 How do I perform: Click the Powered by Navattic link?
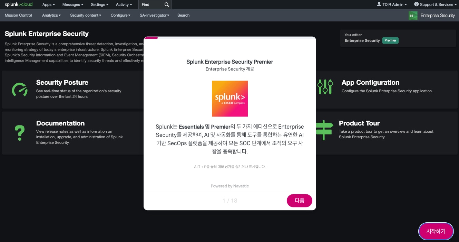[x=230, y=186]
